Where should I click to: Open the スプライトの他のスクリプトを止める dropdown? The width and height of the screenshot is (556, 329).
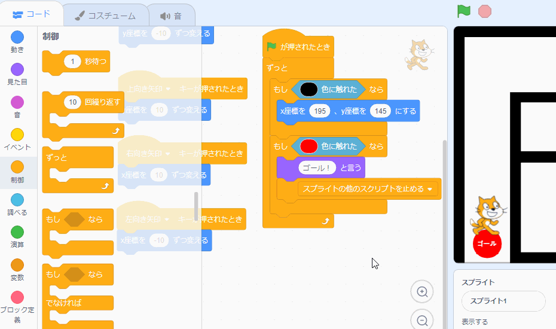(x=430, y=189)
